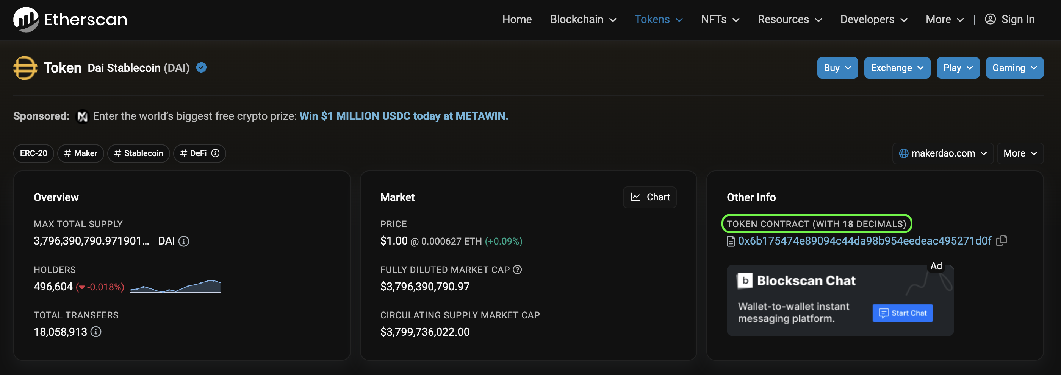
Task: Click the total transfers value 18,058,913
Action: pos(61,332)
